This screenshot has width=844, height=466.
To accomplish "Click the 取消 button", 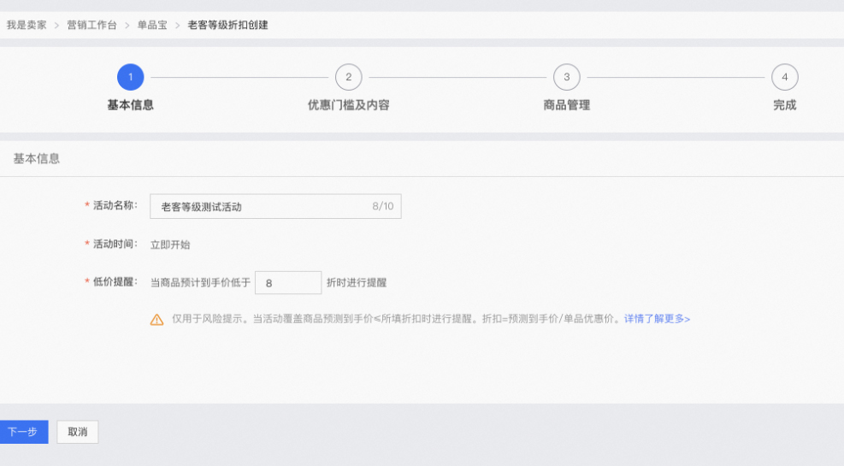I will click(78, 432).
